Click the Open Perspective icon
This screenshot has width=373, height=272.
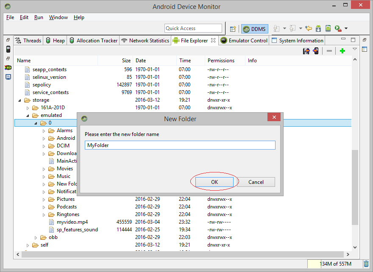pos(233,29)
